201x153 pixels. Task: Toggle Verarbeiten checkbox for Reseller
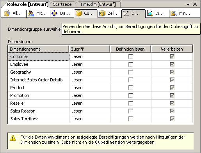click(172, 103)
